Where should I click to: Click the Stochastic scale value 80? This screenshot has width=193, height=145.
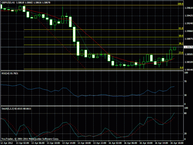tap(185, 113)
